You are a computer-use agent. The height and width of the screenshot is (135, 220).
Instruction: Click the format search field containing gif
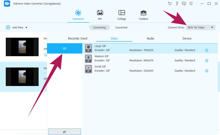[x=65, y=132]
